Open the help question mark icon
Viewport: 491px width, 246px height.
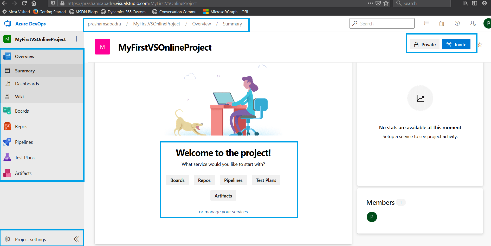point(457,23)
